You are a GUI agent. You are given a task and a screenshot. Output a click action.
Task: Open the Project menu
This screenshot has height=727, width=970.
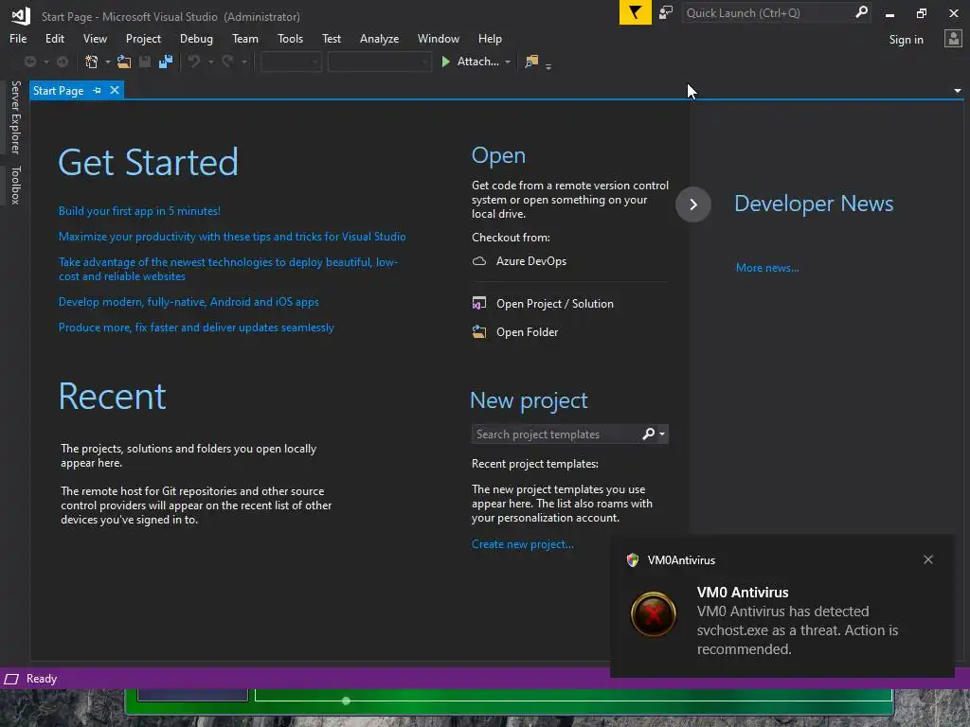143,38
